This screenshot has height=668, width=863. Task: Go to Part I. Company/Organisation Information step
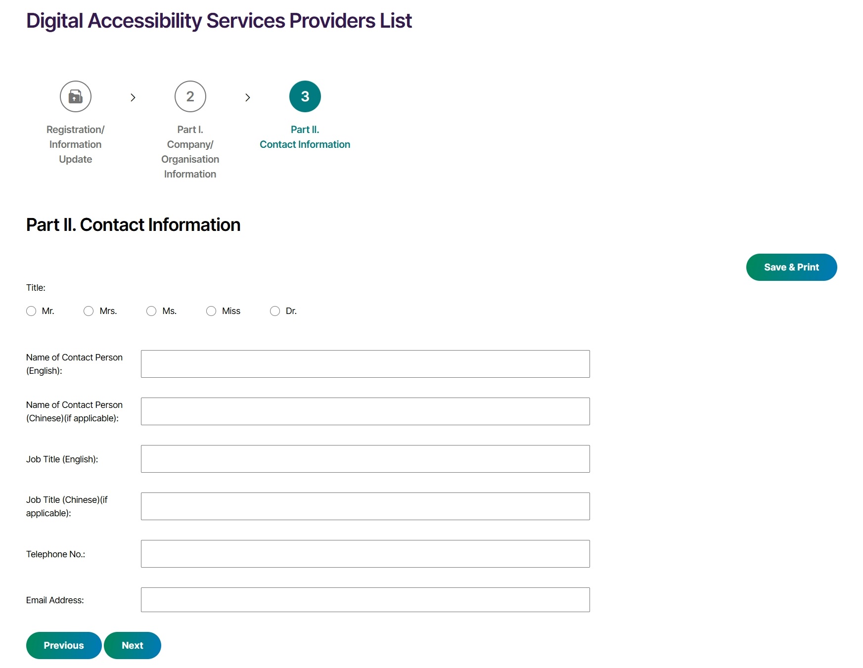(190, 152)
